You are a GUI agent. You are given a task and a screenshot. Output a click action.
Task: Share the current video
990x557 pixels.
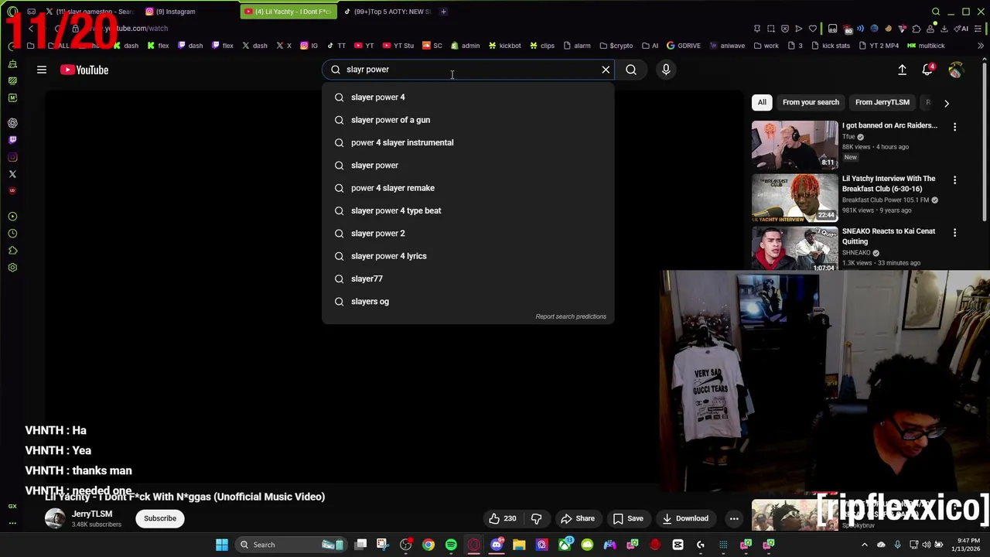pos(578,518)
